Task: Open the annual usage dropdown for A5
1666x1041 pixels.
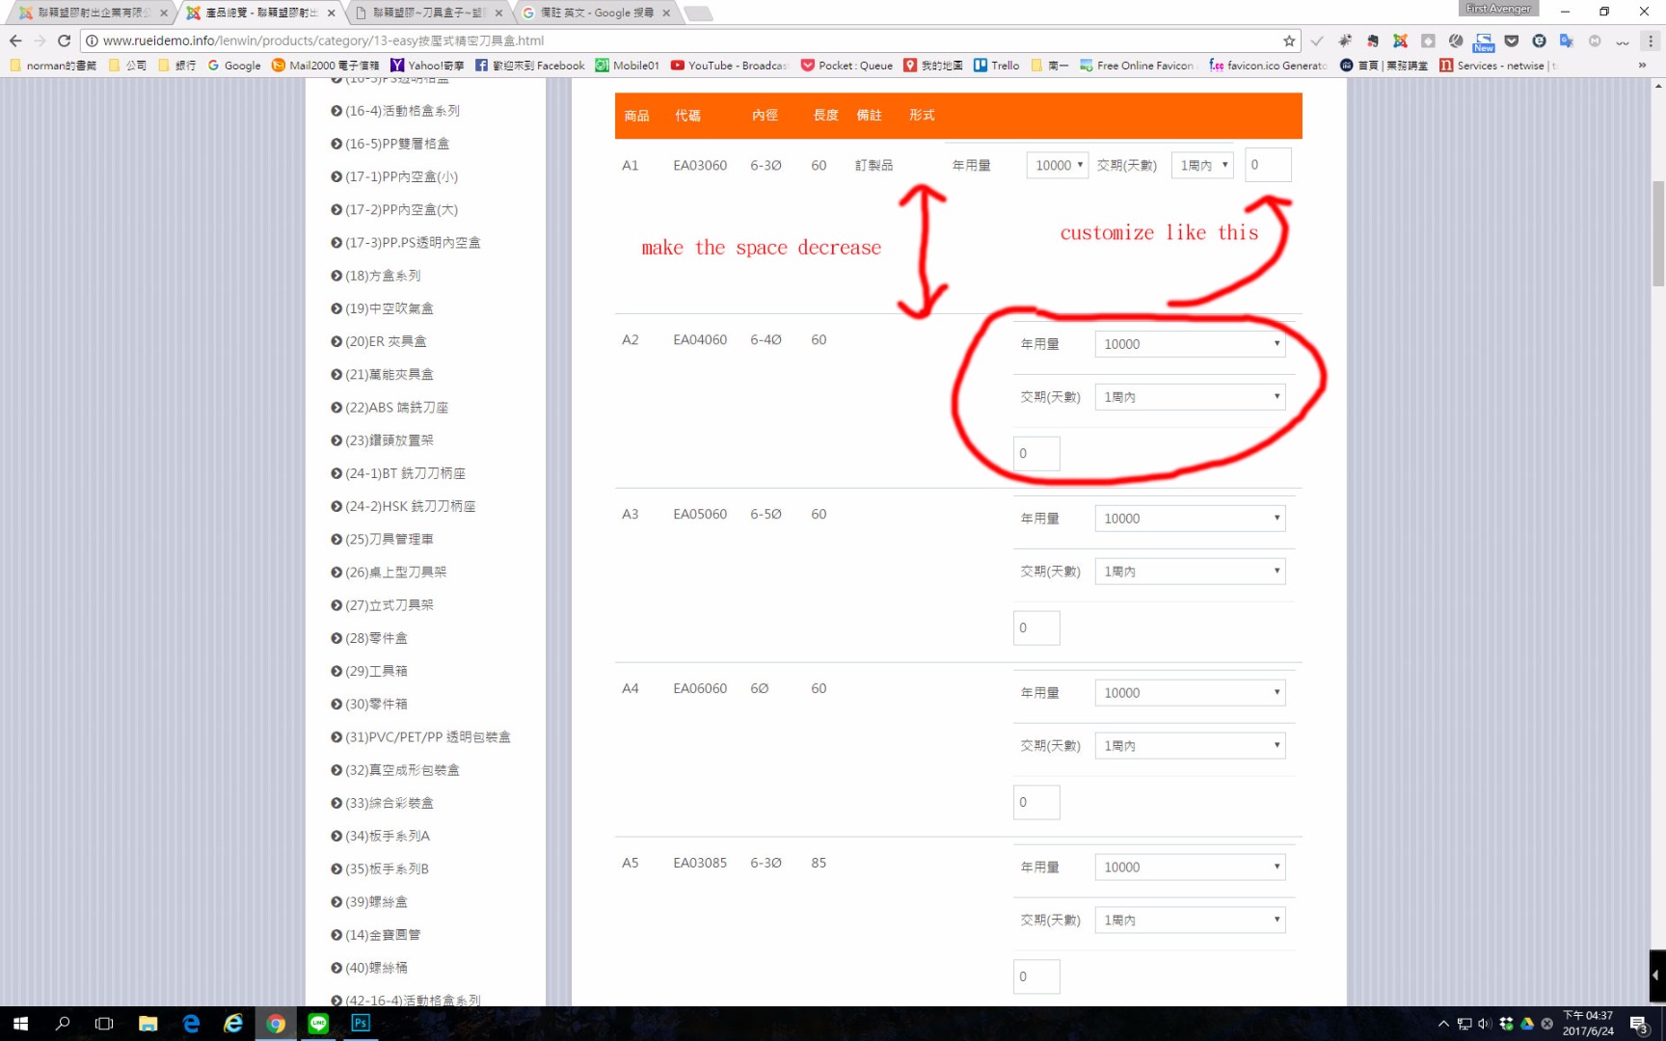Action: click(x=1190, y=867)
